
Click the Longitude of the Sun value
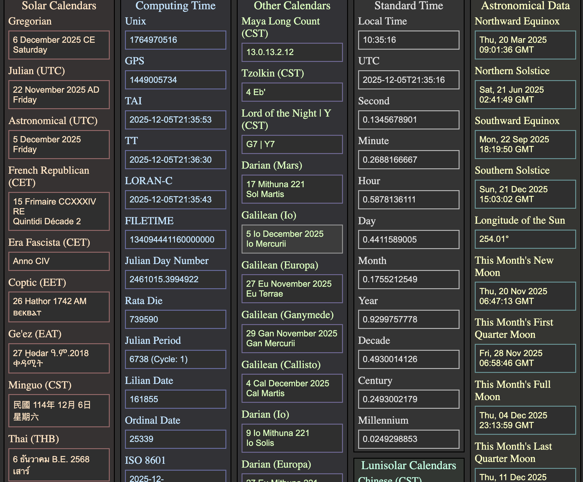525,239
